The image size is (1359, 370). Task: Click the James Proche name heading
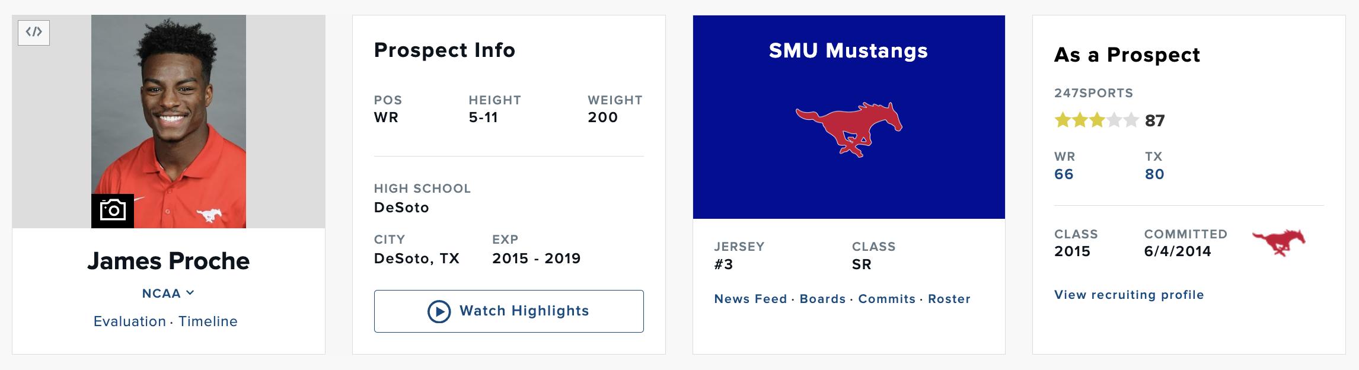[x=168, y=261]
